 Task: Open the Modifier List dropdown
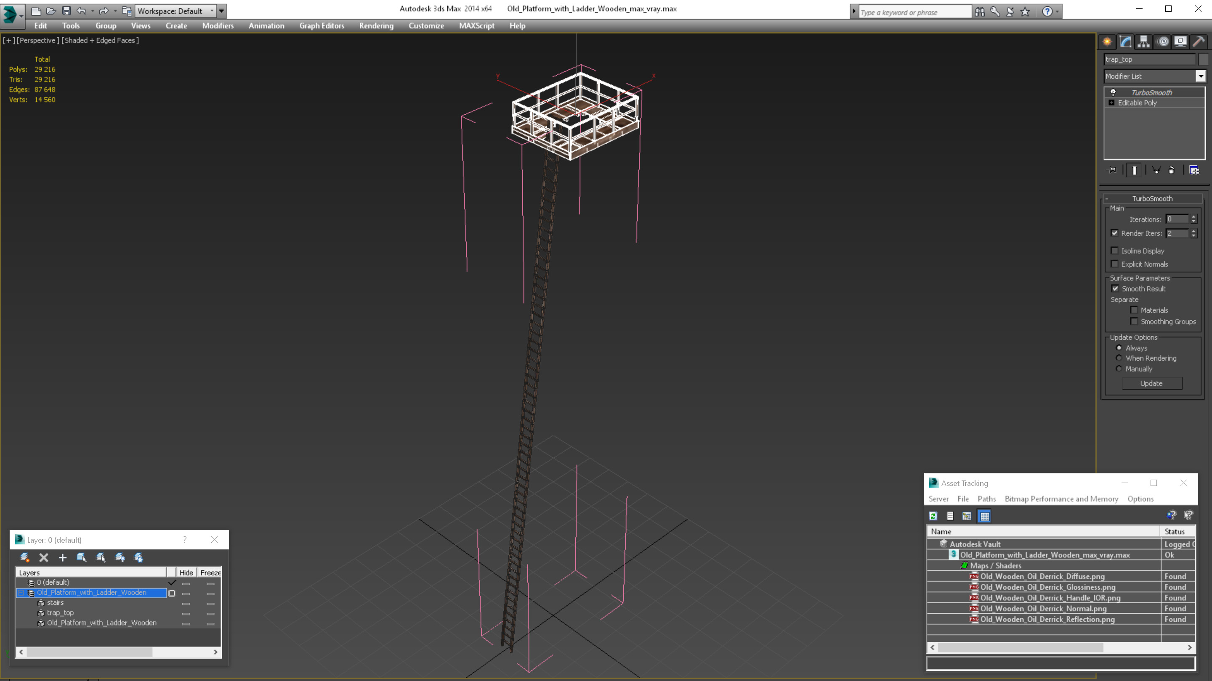(1200, 76)
